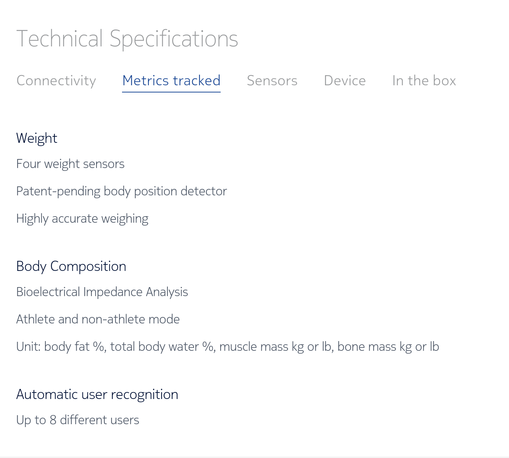This screenshot has height=458, width=509.
Task: Click the Technical Specifications heading
Action: click(127, 38)
